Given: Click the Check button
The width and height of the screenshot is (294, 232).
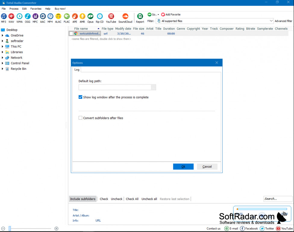Looking at the screenshot, I should point(104,199).
